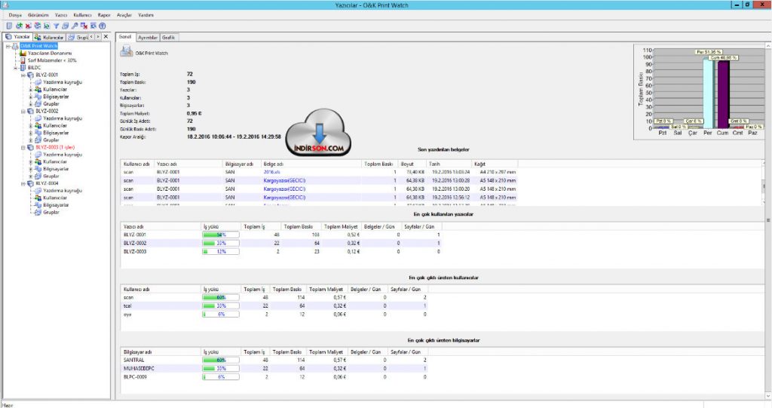Click the BILDC server icon in the tree

pos(23,68)
